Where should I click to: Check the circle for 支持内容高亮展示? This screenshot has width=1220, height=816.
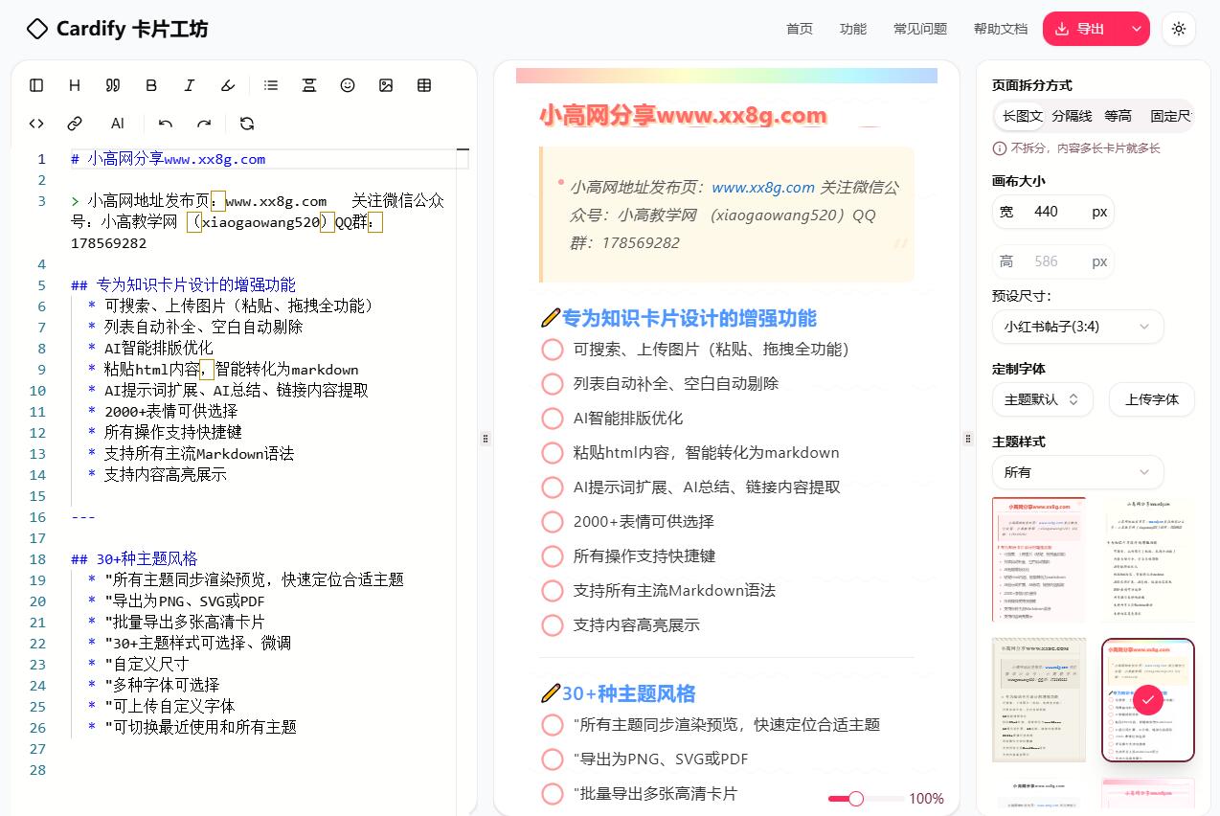click(553, 625)
